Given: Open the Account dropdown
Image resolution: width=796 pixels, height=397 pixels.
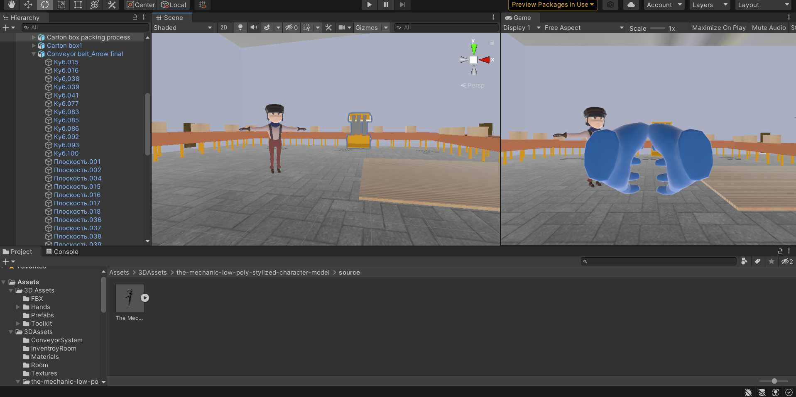Looking at the screenshot, I should pyautogui.click(x=664, y=5).
